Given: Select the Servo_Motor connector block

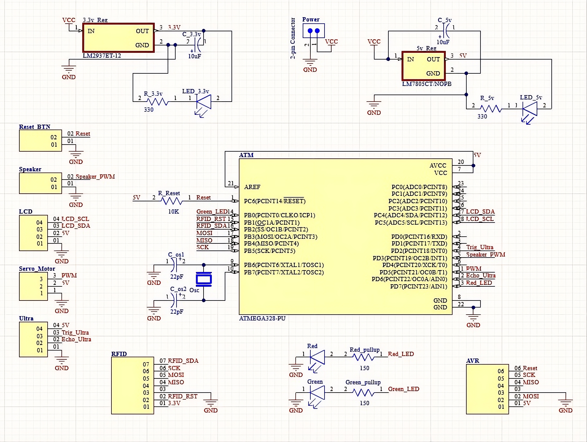Looking at the screenshot, I should tap(33, 286).
